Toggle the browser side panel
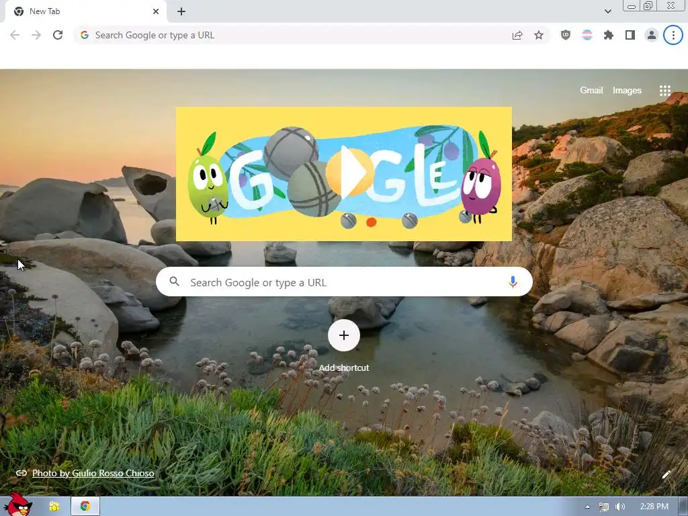This screenshot has width=688, height=516. coord(630,35)
